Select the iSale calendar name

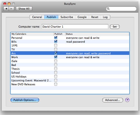tap(14, 61)
